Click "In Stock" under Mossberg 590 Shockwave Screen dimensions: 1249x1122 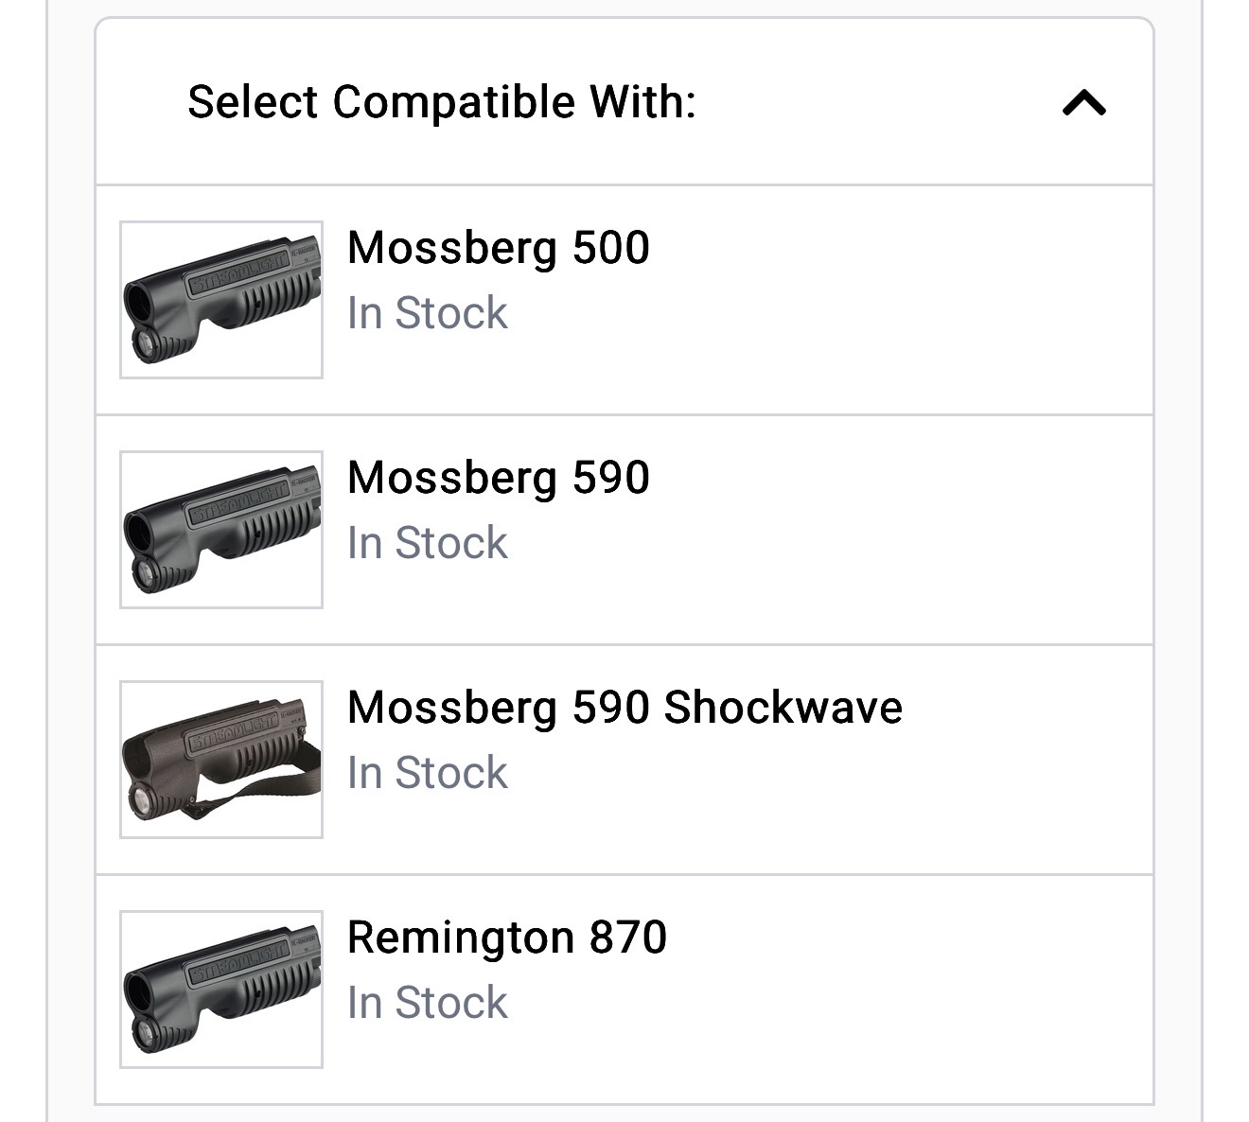pyautogui.click(x=427, y=773)
